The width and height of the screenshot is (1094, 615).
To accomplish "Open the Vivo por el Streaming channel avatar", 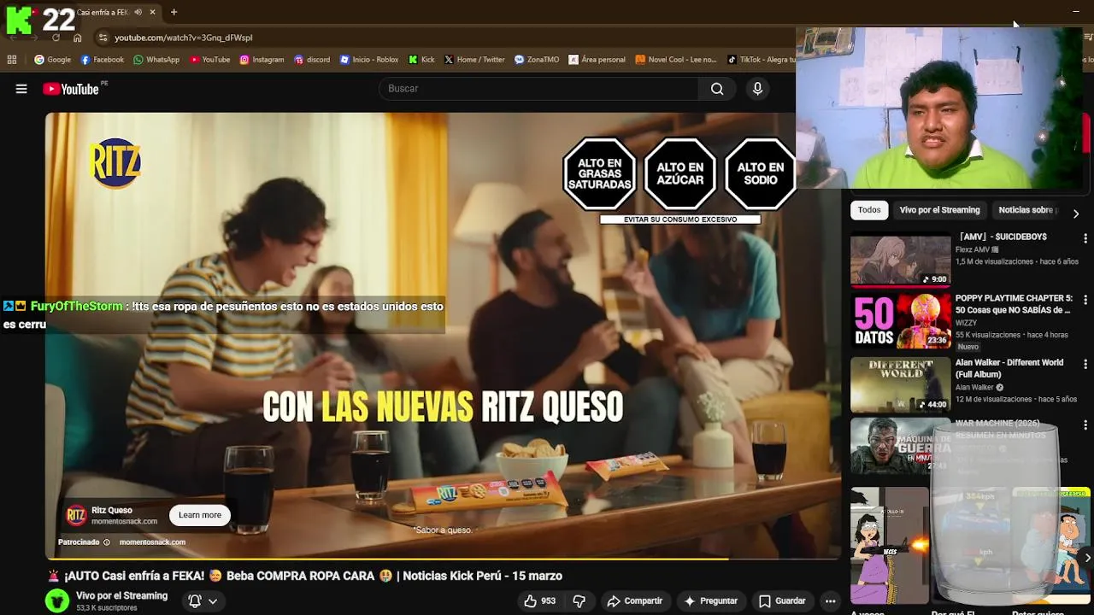I will pos(57,600).
